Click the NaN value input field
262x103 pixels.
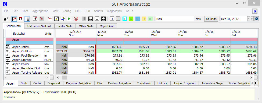tap(175, 19)
